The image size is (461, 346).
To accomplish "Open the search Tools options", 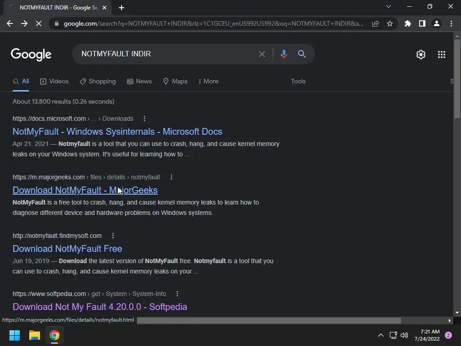I will [x=298, y=82].
